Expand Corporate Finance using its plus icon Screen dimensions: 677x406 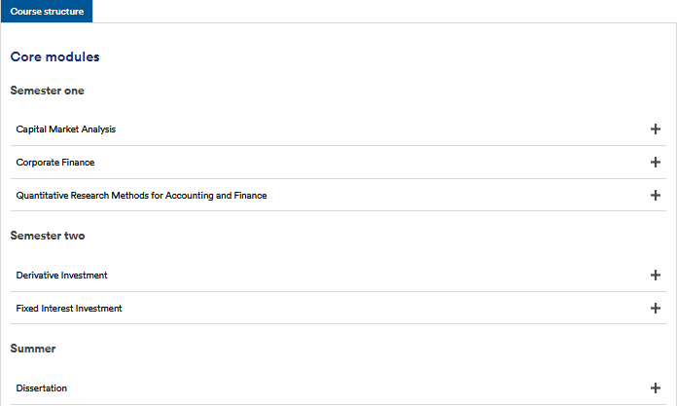(655, 163)
